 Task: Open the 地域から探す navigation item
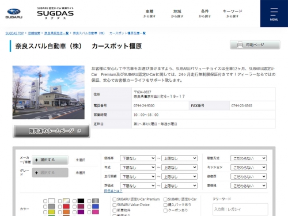177,13
